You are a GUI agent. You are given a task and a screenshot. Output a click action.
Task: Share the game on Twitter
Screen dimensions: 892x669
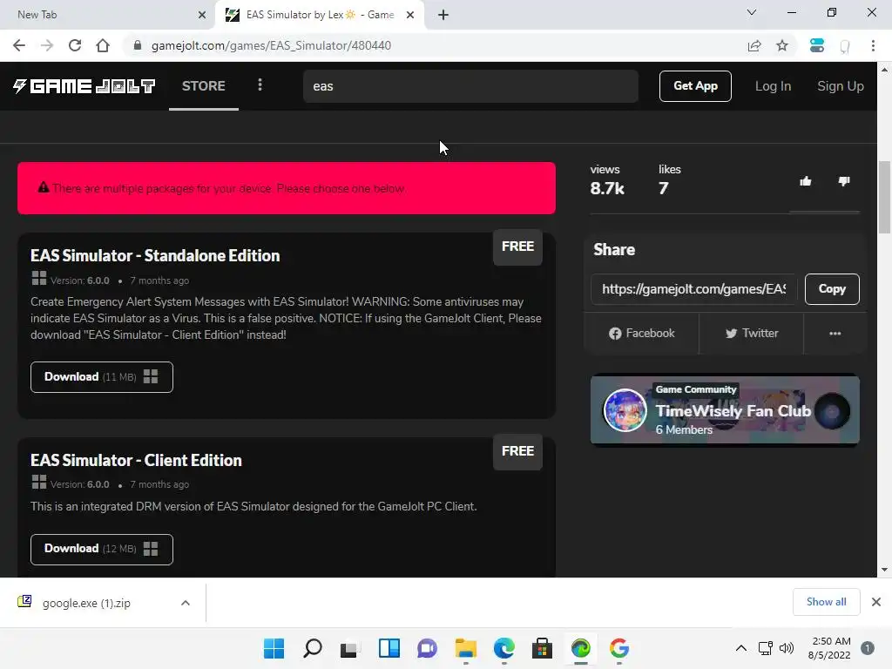pyautogui.click(x=752, y=334)
